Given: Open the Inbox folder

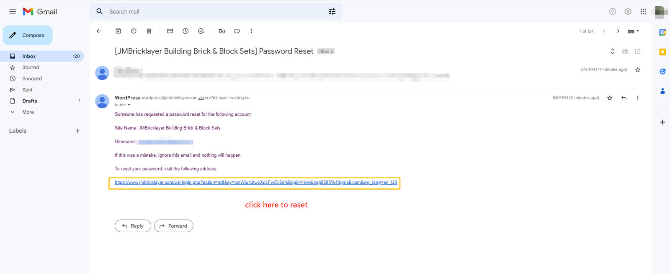Looking at the screenshot, I should (42, 56).
